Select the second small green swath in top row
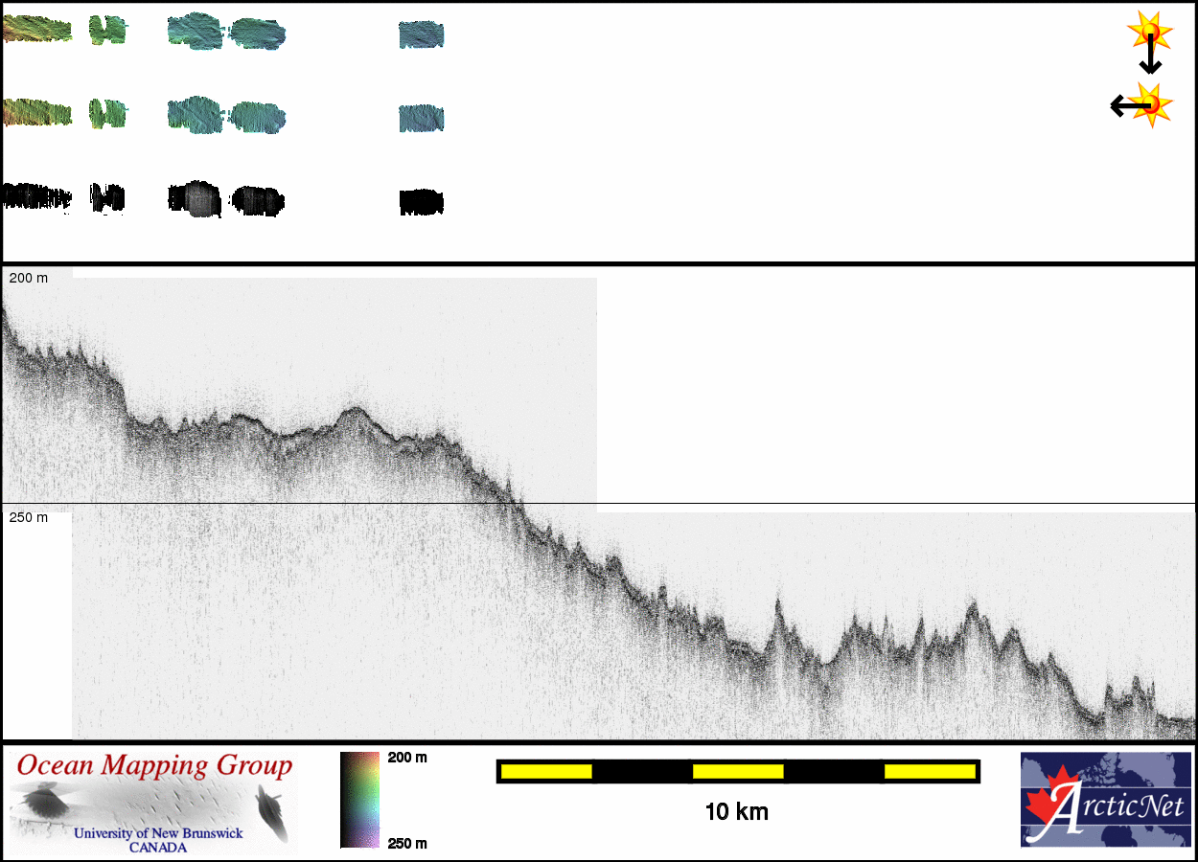1198x862 pixels. coord(106,31)
